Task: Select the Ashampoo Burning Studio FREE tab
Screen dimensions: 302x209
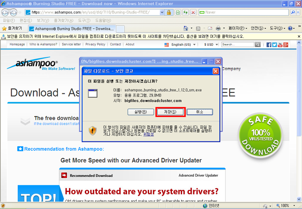Action: pos(72,29)
